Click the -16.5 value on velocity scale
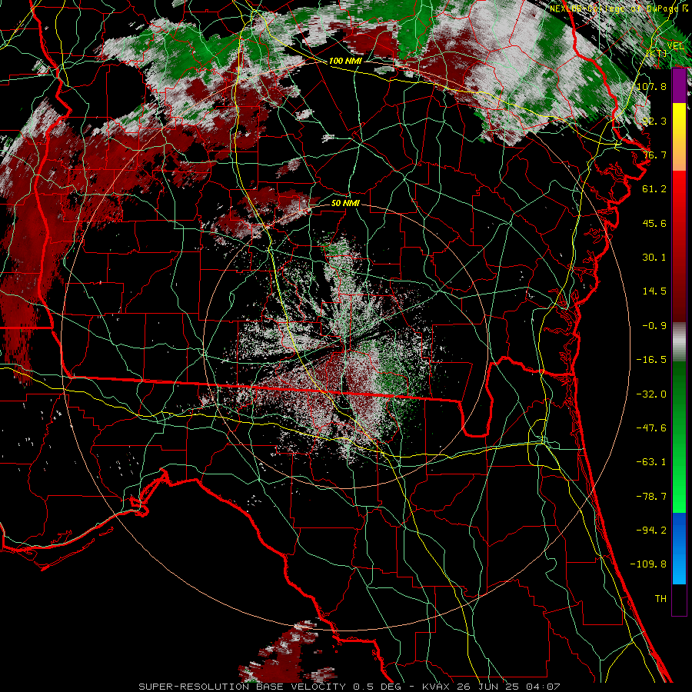 tap(651, 360)
